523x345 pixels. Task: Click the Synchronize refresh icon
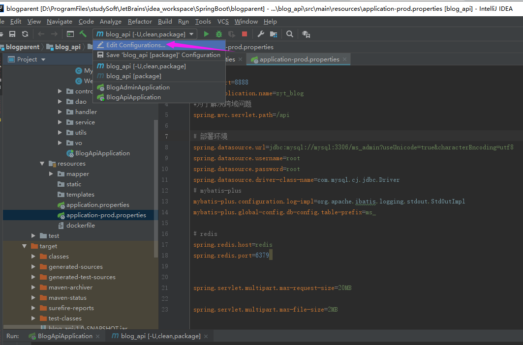(25, 34)
